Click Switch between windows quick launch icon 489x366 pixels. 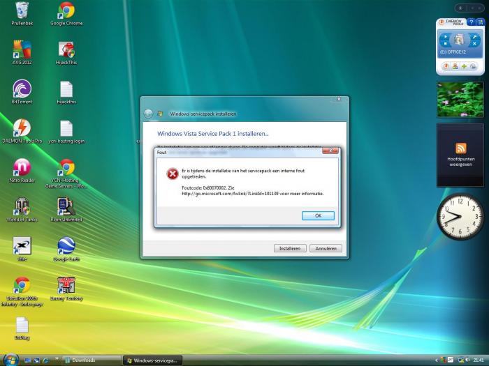click(x=37, y=360)
